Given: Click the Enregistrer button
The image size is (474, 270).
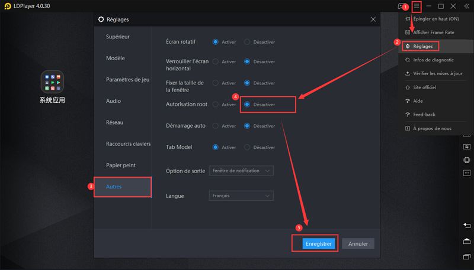Looking at the screenshot, I should [319, 243].
